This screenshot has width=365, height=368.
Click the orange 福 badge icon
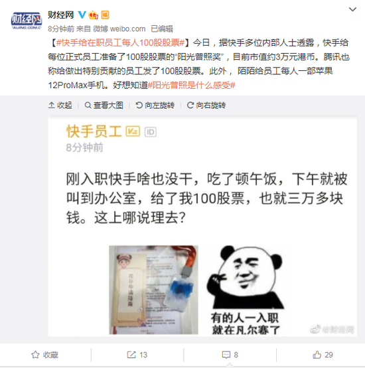click(105, 15)
